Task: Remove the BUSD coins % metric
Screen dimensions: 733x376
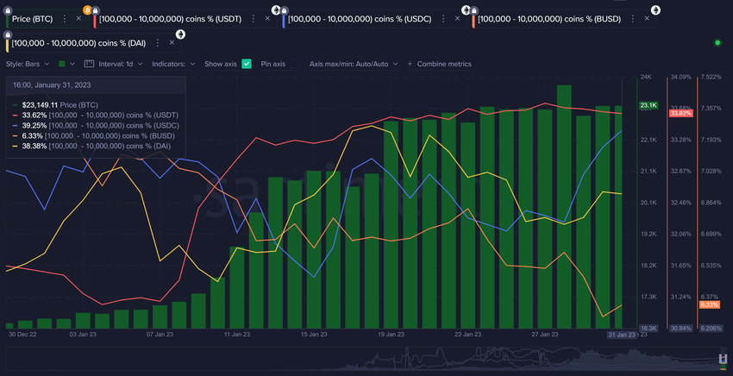Action: pos(648,18)
